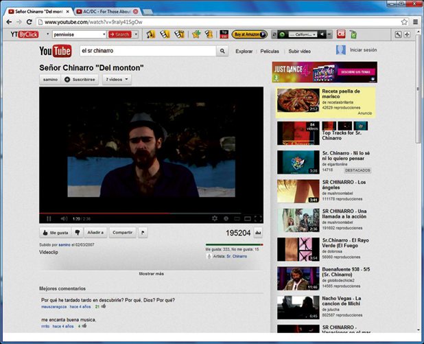The image size is (424, 344).
Task: Expand the 7 vídeos dropdown
Action: [x=117, y=79]
